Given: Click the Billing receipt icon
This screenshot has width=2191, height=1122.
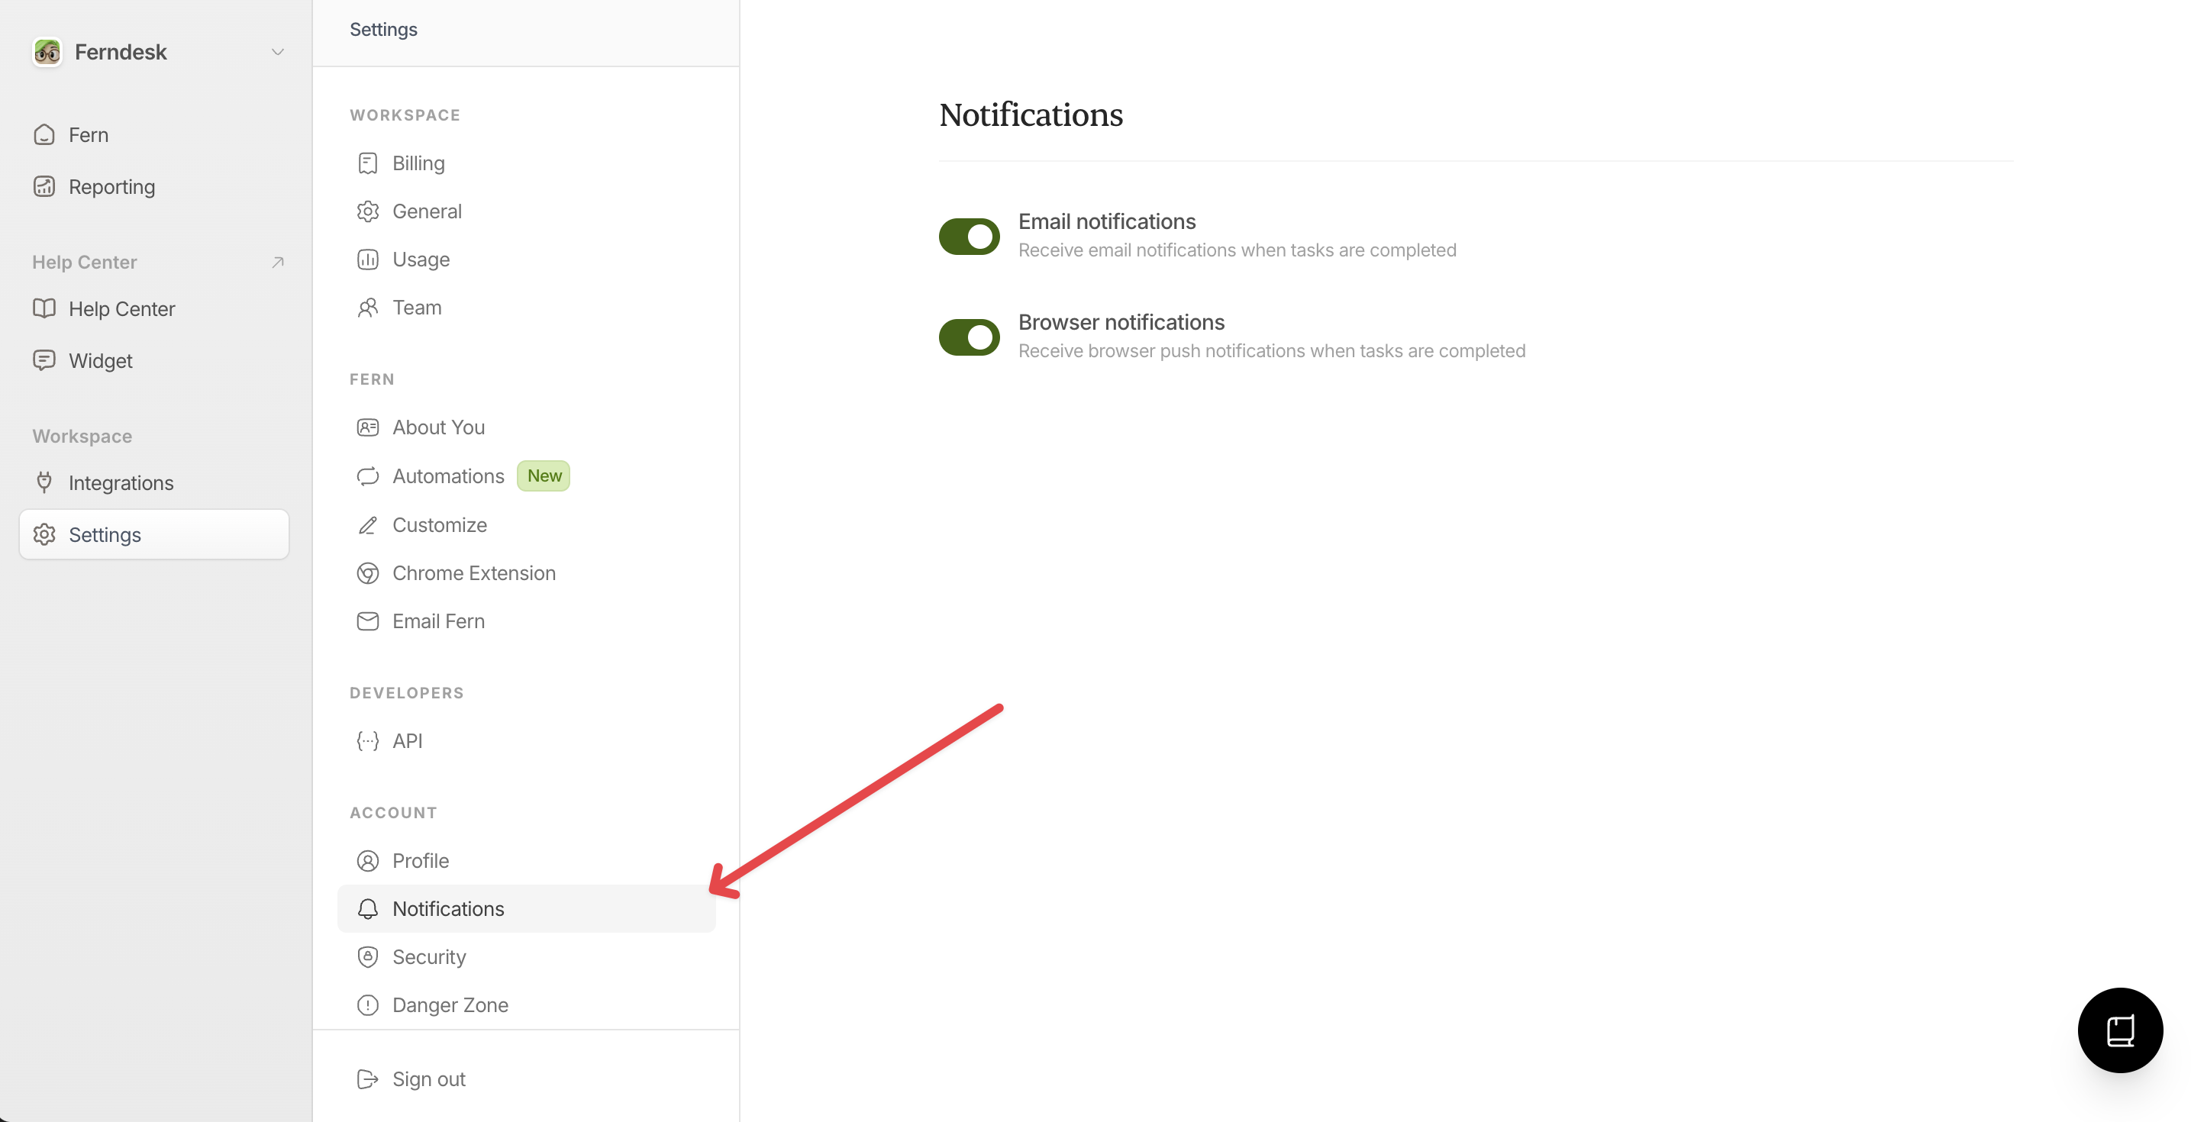Looking at the screenshot, I should [x=367, y=163].
